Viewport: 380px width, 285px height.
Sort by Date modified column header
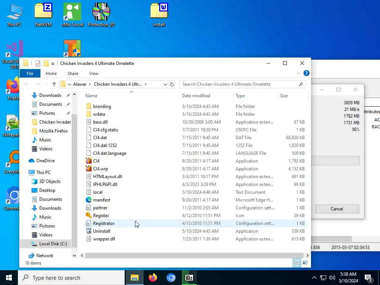[x=207, y=96]
